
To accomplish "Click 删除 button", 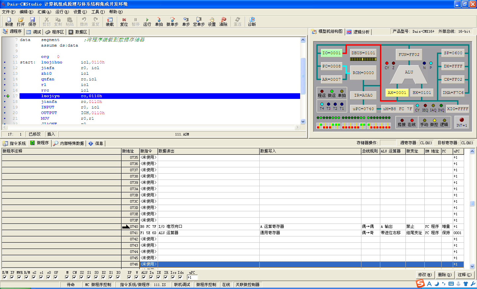I will (x=445, y=275).
